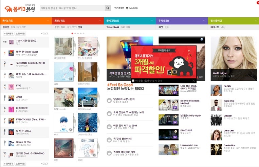The image size is (259, 167).
Task: Expand the 팝 잉글리쉬 menu chevron
Action: [256, 21]
